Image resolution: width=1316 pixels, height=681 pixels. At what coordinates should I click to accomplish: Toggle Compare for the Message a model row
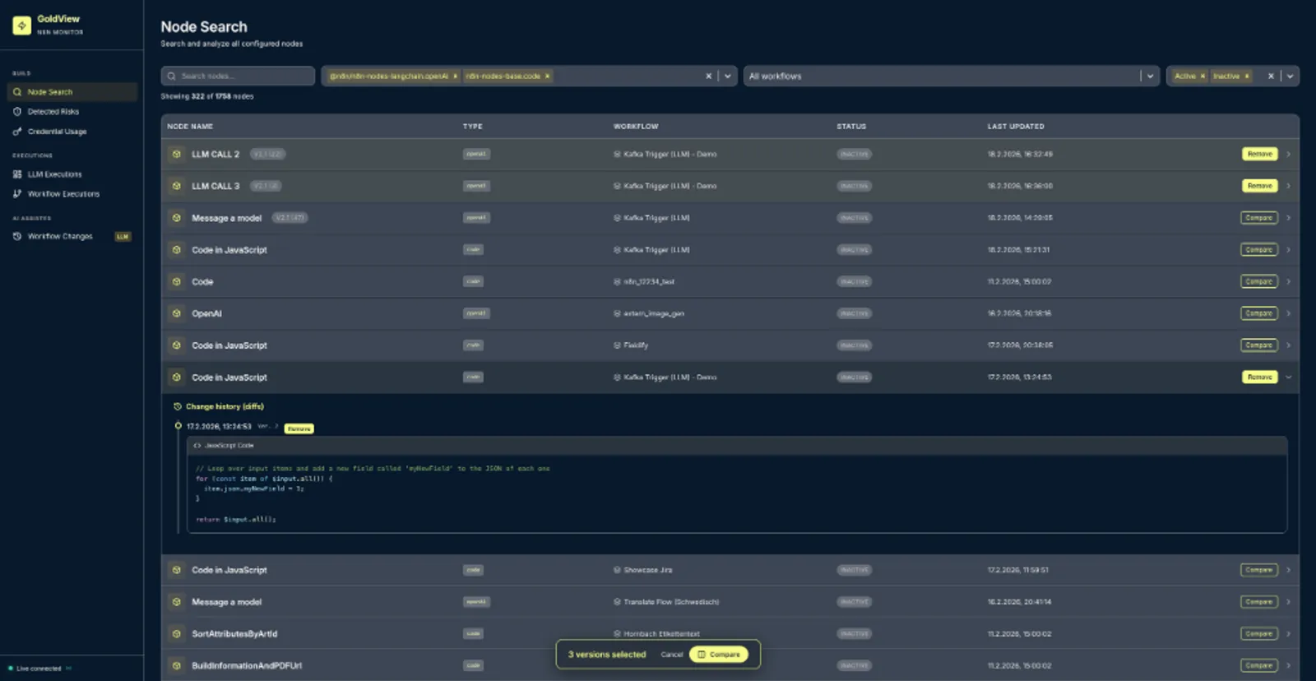coord(1258,218)
